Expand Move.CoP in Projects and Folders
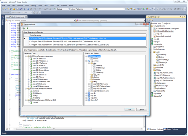 [x=86, y=100]
